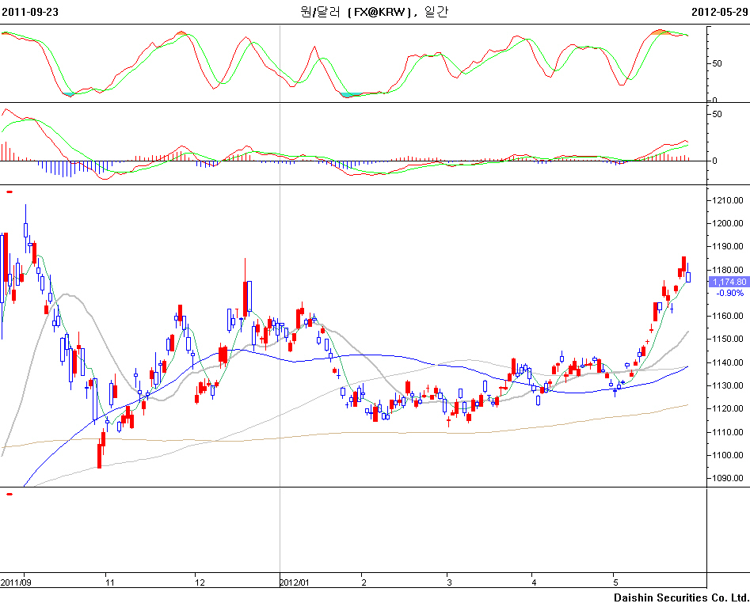Image resolution: width=750 pixels, height=607 pixels.
Task: Click the -0.90% change label
Action: pos(729,293)
